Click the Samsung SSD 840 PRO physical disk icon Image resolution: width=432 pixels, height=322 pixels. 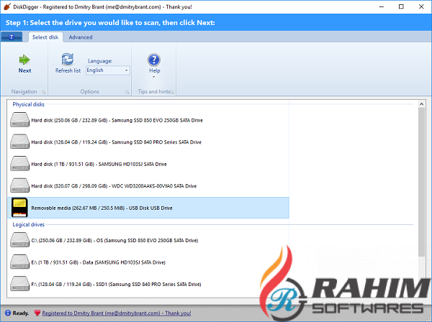19,142
